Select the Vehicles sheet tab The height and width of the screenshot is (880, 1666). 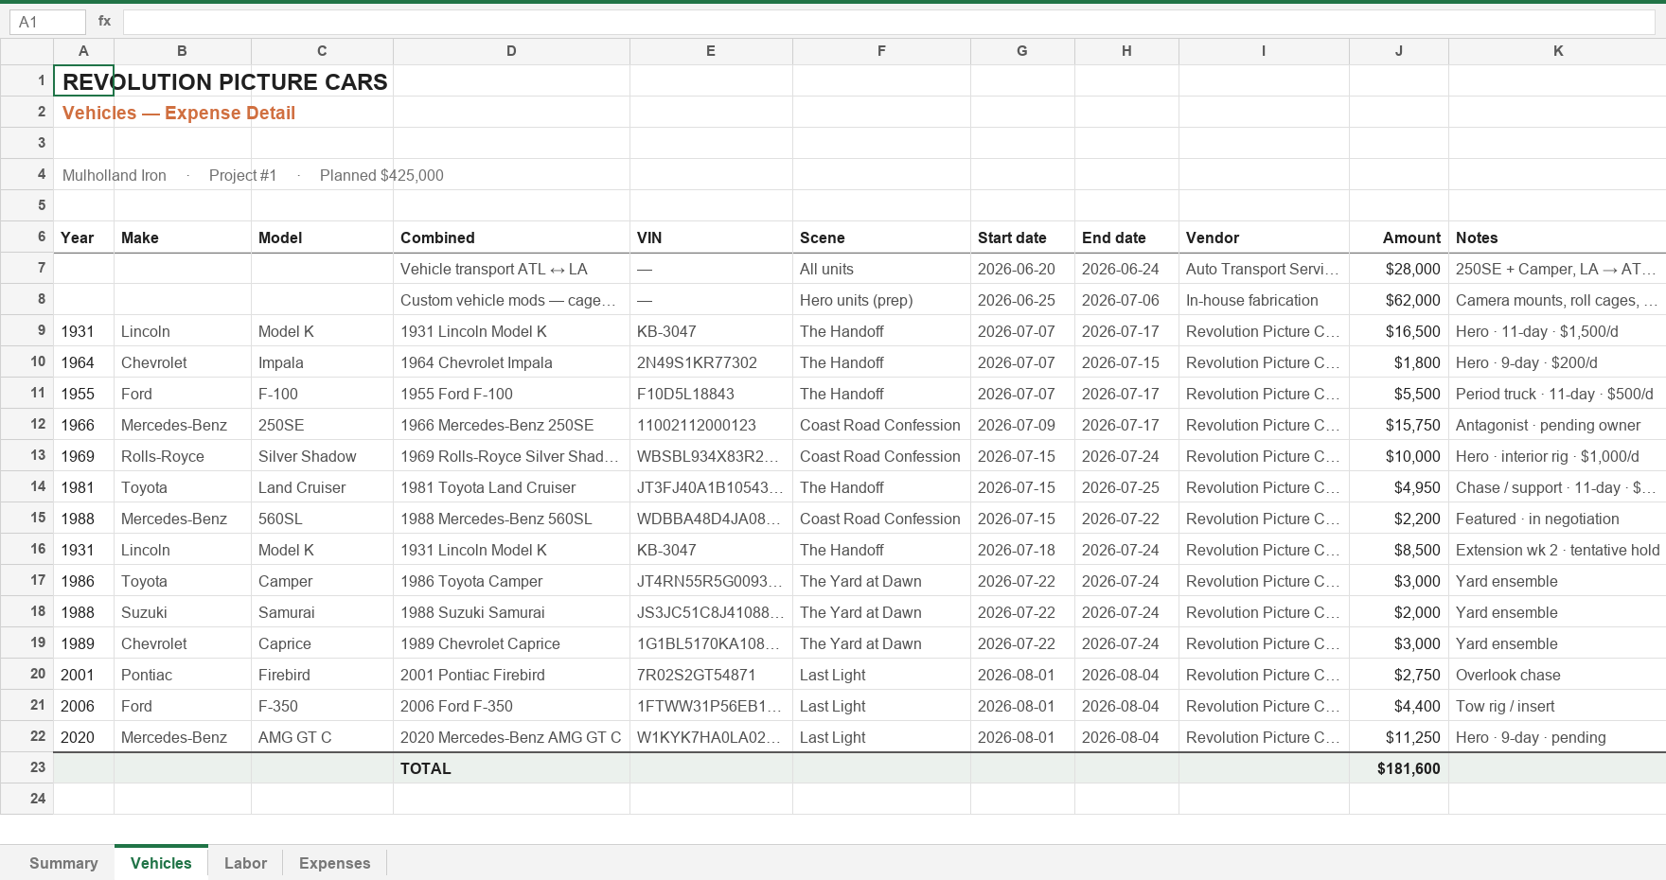pos(161,863)
